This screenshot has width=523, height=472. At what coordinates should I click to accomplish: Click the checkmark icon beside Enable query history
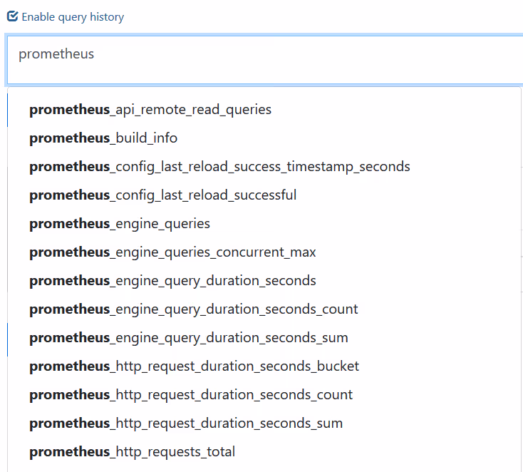tap(12, 16)
